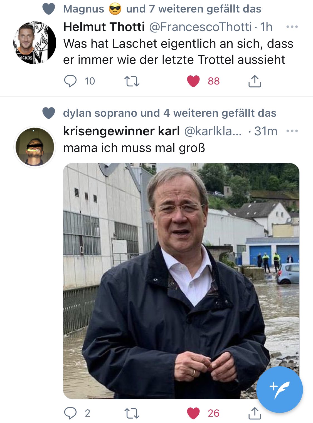Reply to Helmut Thotti's tweet
313x423 pixels.
coord(70,81)
